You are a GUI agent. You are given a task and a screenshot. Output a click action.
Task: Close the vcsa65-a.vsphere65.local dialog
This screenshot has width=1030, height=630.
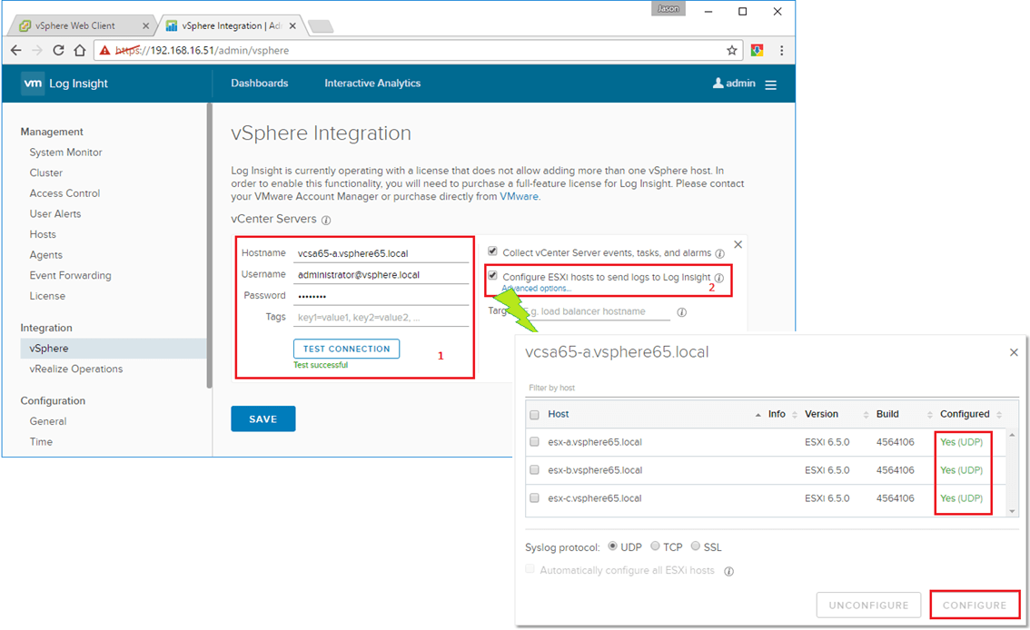point(1014,352)
